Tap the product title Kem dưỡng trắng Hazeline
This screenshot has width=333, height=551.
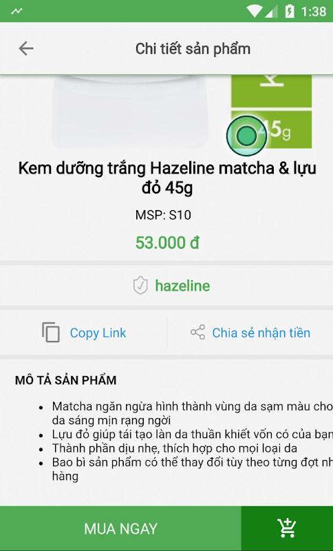coord(167,178)
